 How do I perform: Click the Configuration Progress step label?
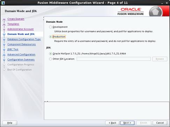[x=21, y=65]
